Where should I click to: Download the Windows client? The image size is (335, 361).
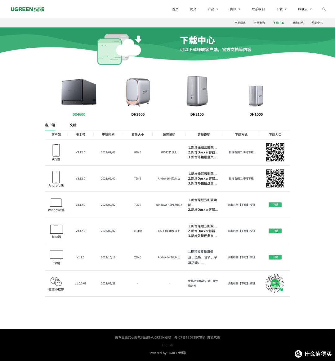(x=275, y=205)
